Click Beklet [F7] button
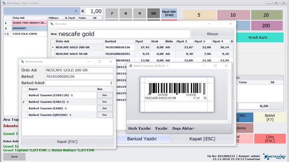 pos(269,118)
